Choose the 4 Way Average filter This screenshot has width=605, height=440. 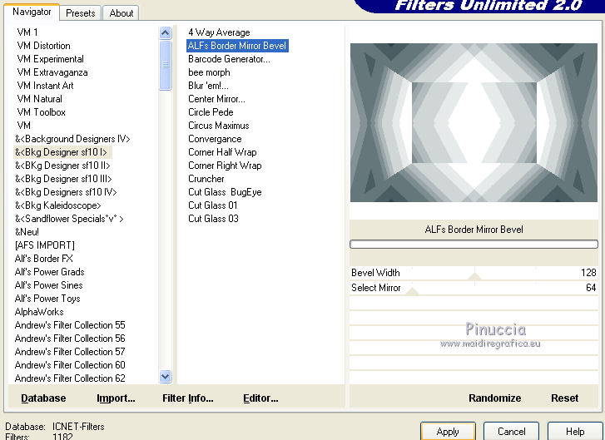[219, 32]
